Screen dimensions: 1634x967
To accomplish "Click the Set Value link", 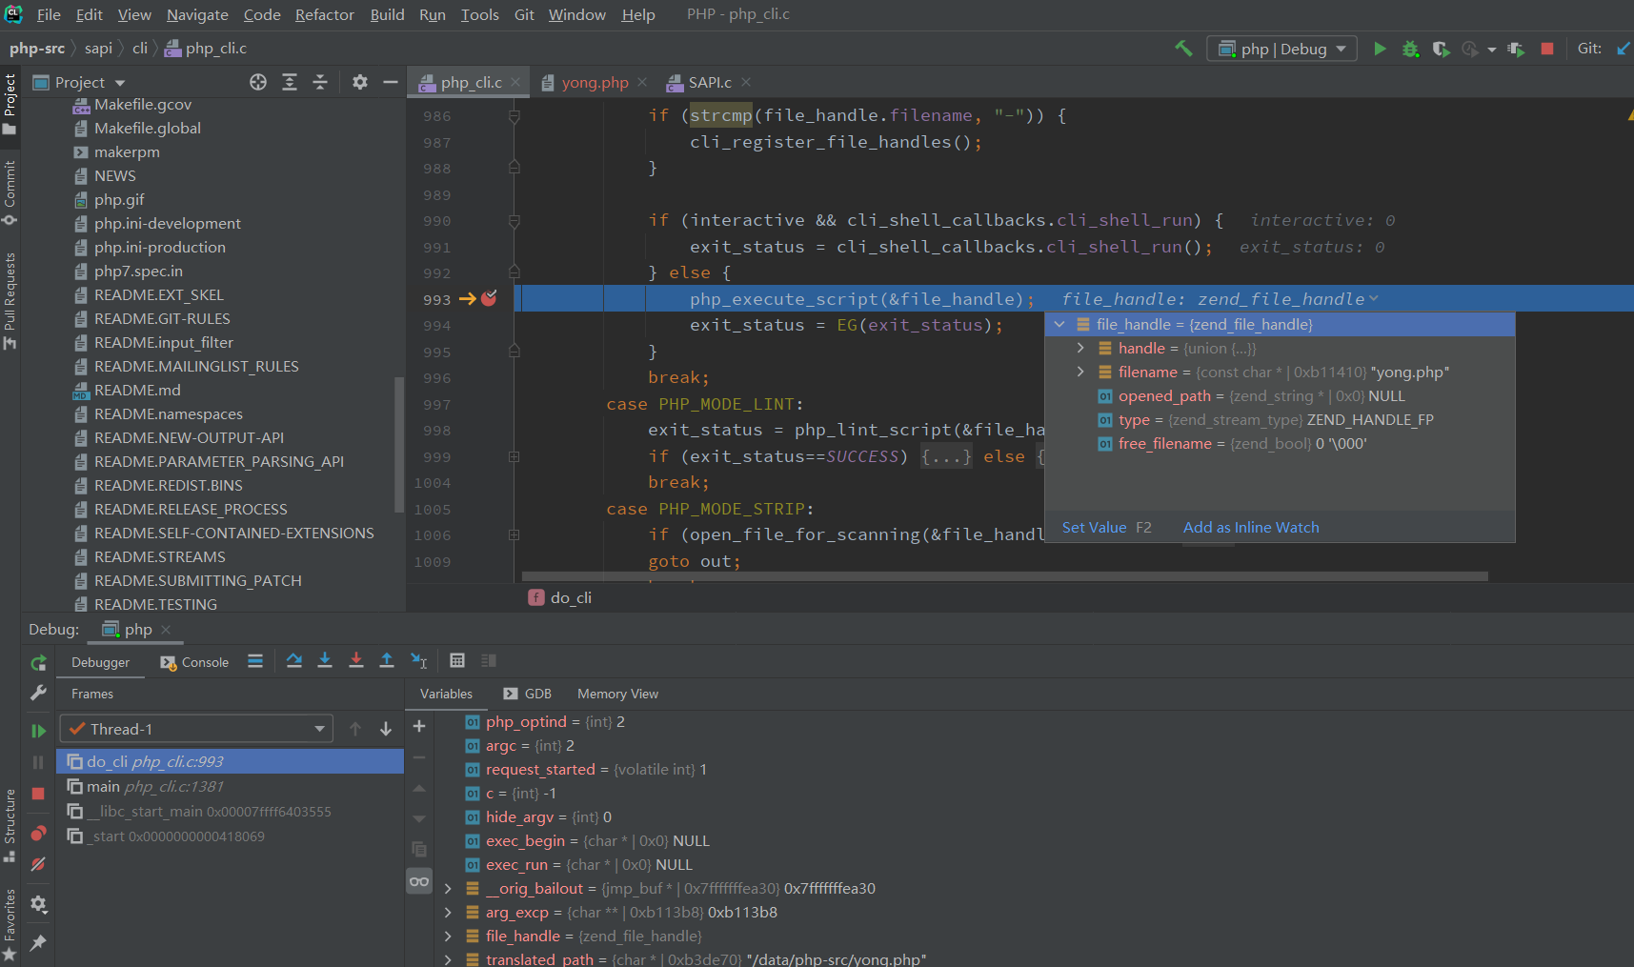I will (x=1094, y=527).
